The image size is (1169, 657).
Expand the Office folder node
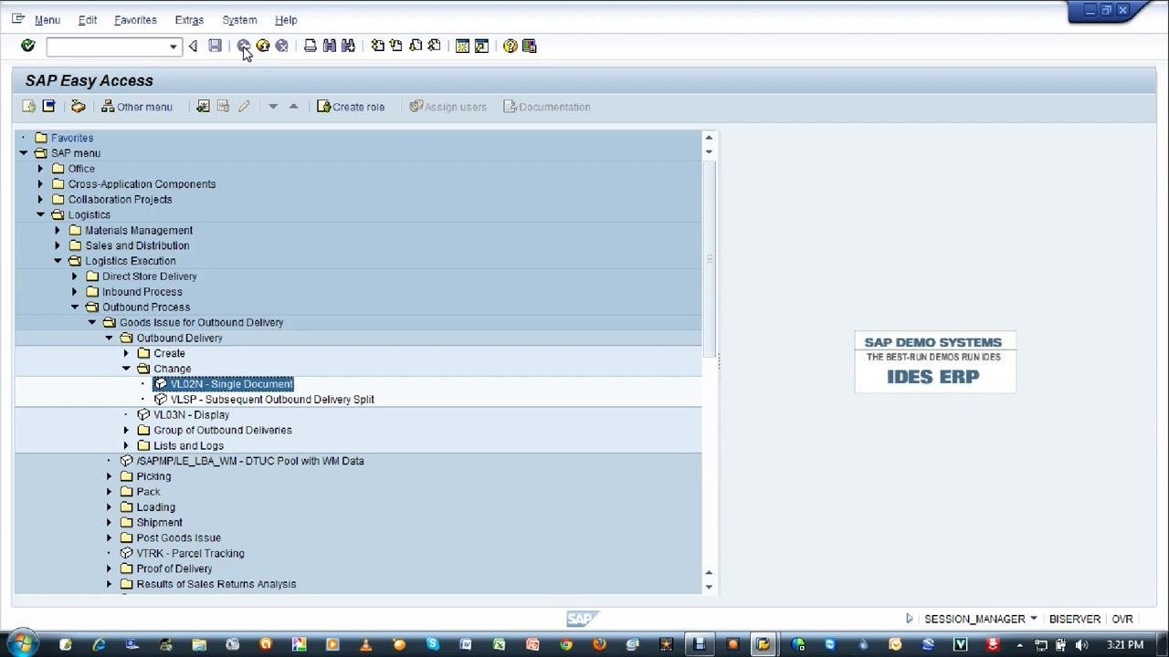coord(40,169)
